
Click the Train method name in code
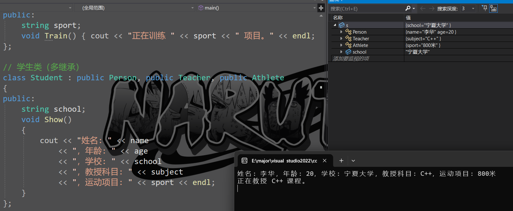click(x=56, y=36)
